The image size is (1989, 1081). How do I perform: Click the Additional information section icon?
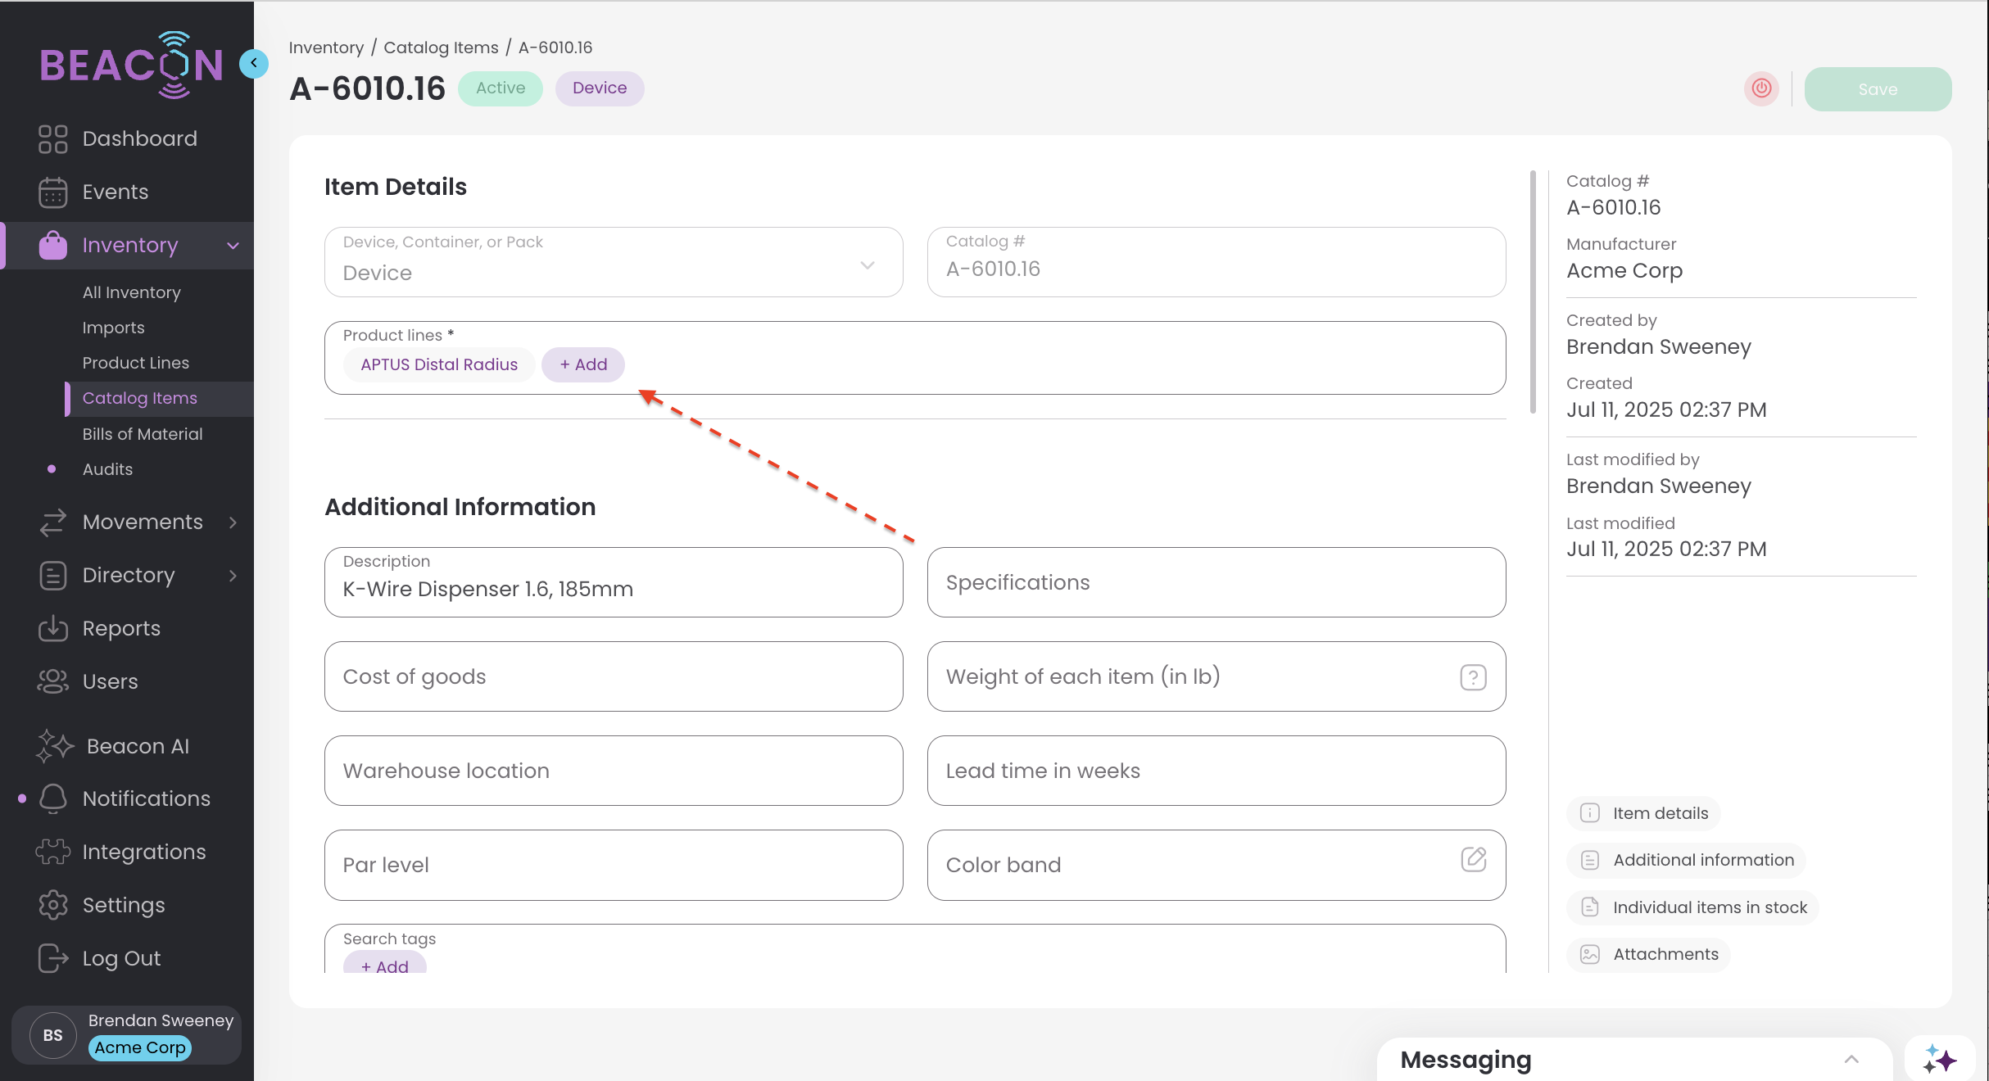tap(1589, 860)
